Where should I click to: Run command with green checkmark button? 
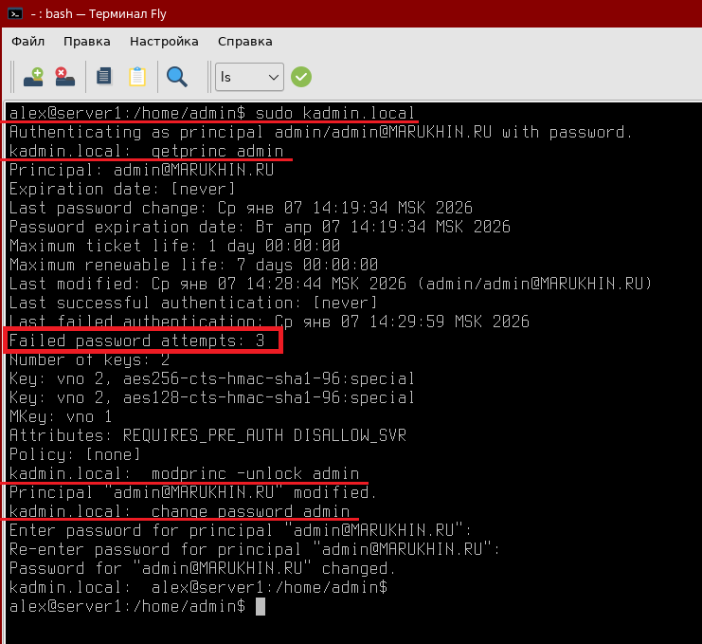[x=301, y=77]
